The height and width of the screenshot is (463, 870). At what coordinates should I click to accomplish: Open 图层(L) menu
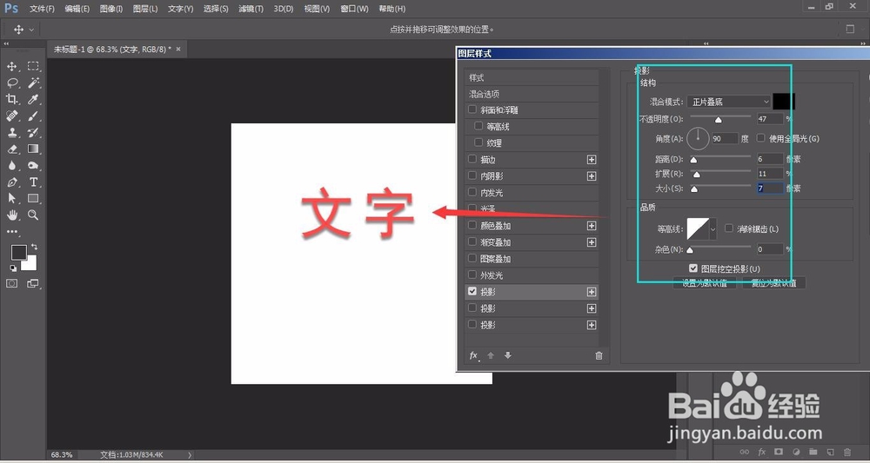click(x=145, y=9)
